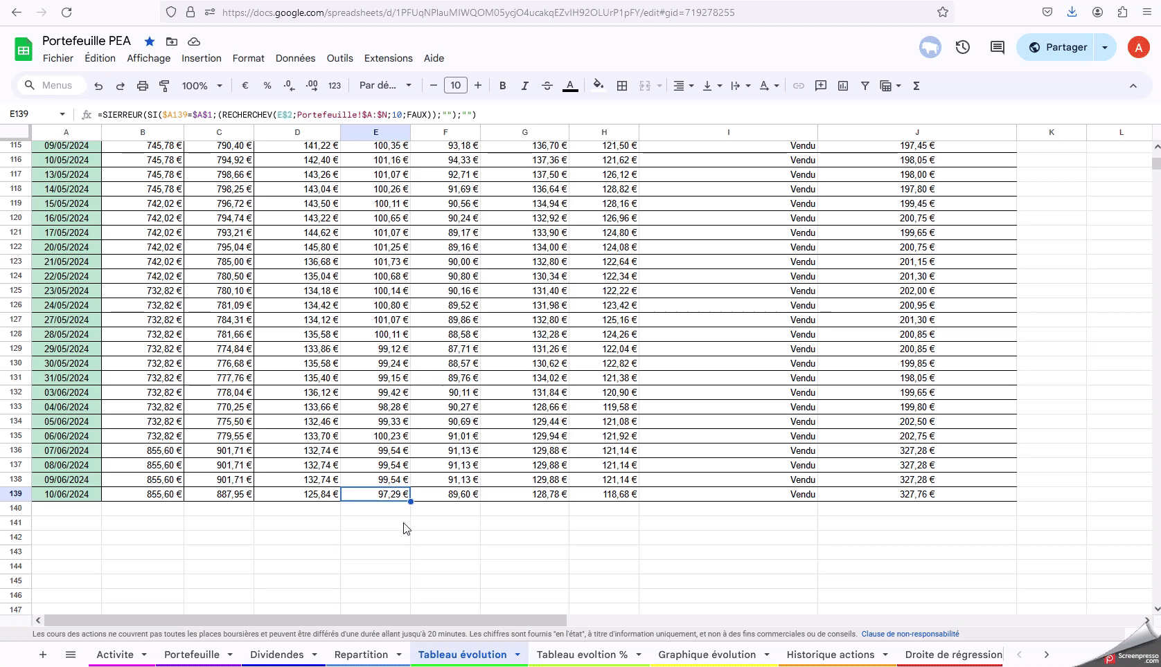Apply euro currency format
The width and height of the screenshot is (1161, 667).
(245, 86)
